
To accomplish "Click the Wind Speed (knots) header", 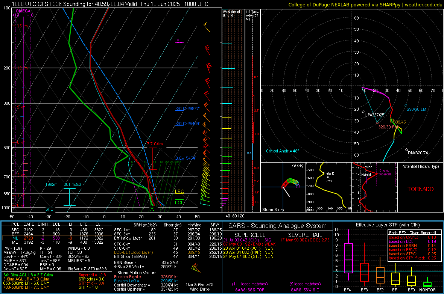I will point(231,13).
